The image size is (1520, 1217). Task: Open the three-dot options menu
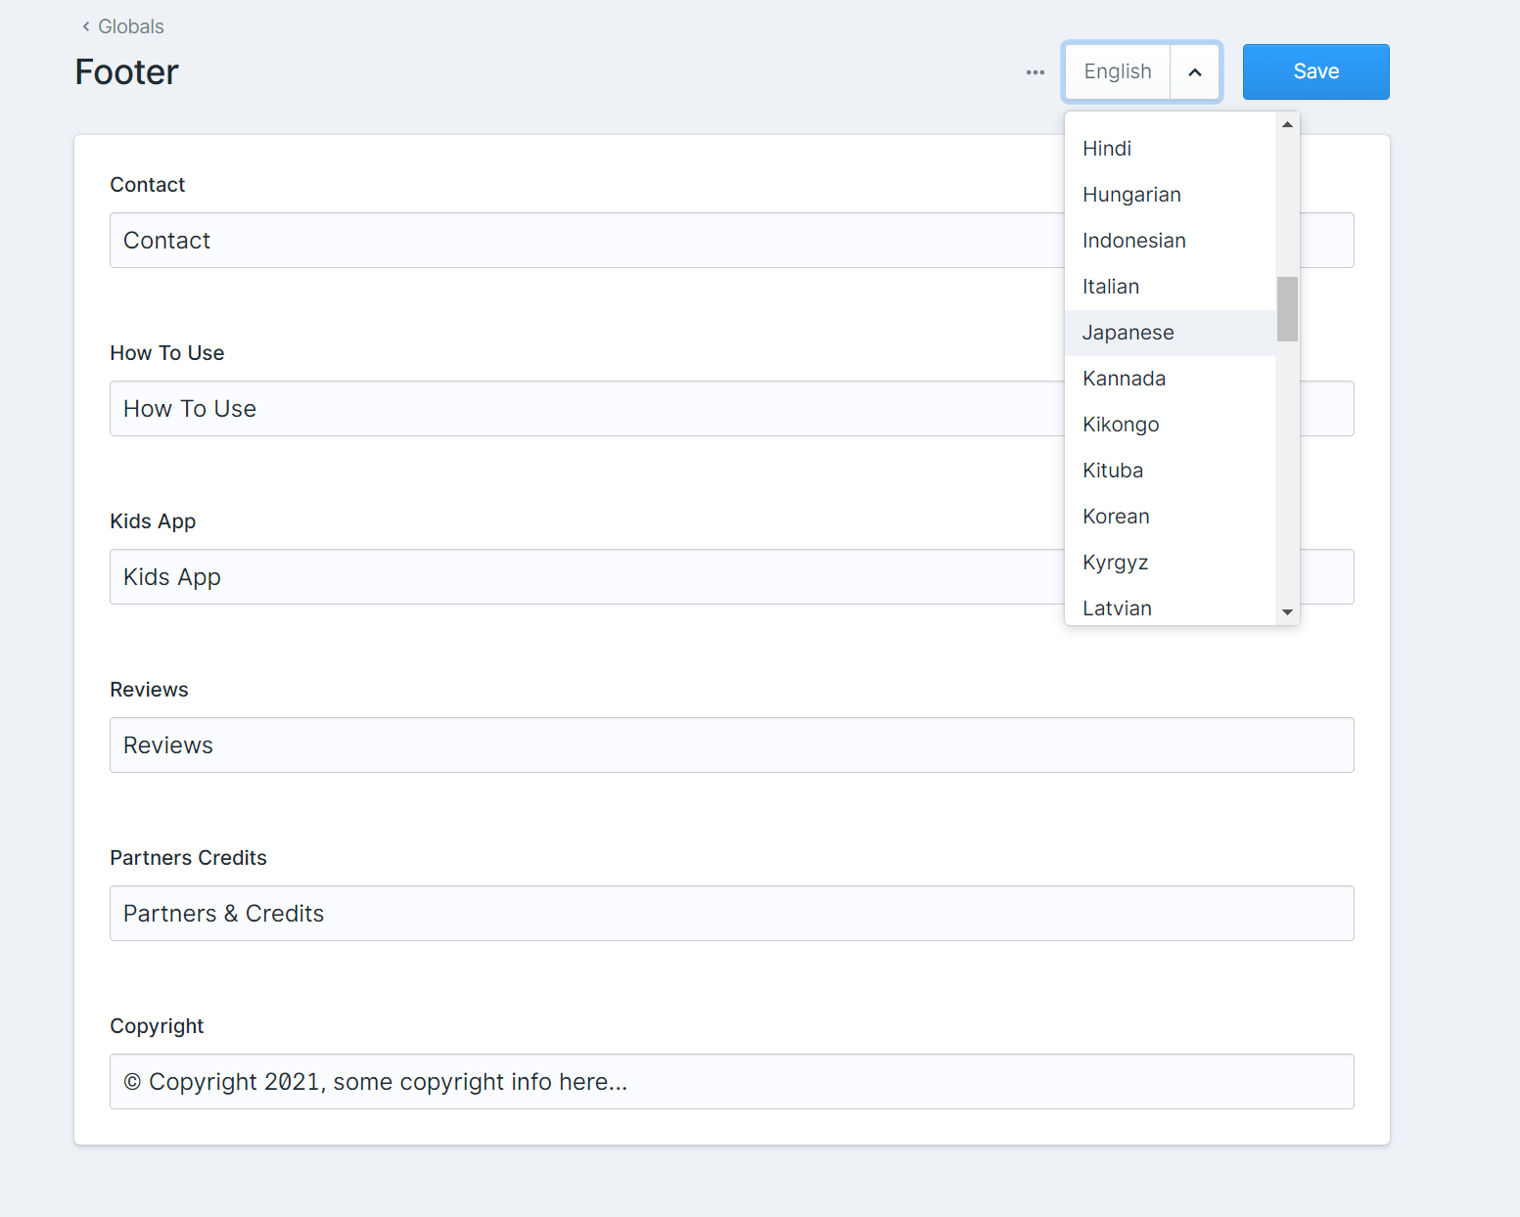tap(1035, 71)
